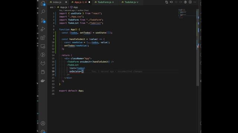
Task: Switch to the Todolist.js tab
Action: (x=130, y=2)
